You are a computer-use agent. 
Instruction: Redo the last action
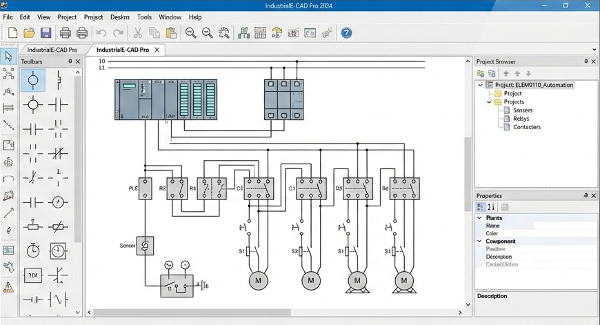tap(118, 33)
